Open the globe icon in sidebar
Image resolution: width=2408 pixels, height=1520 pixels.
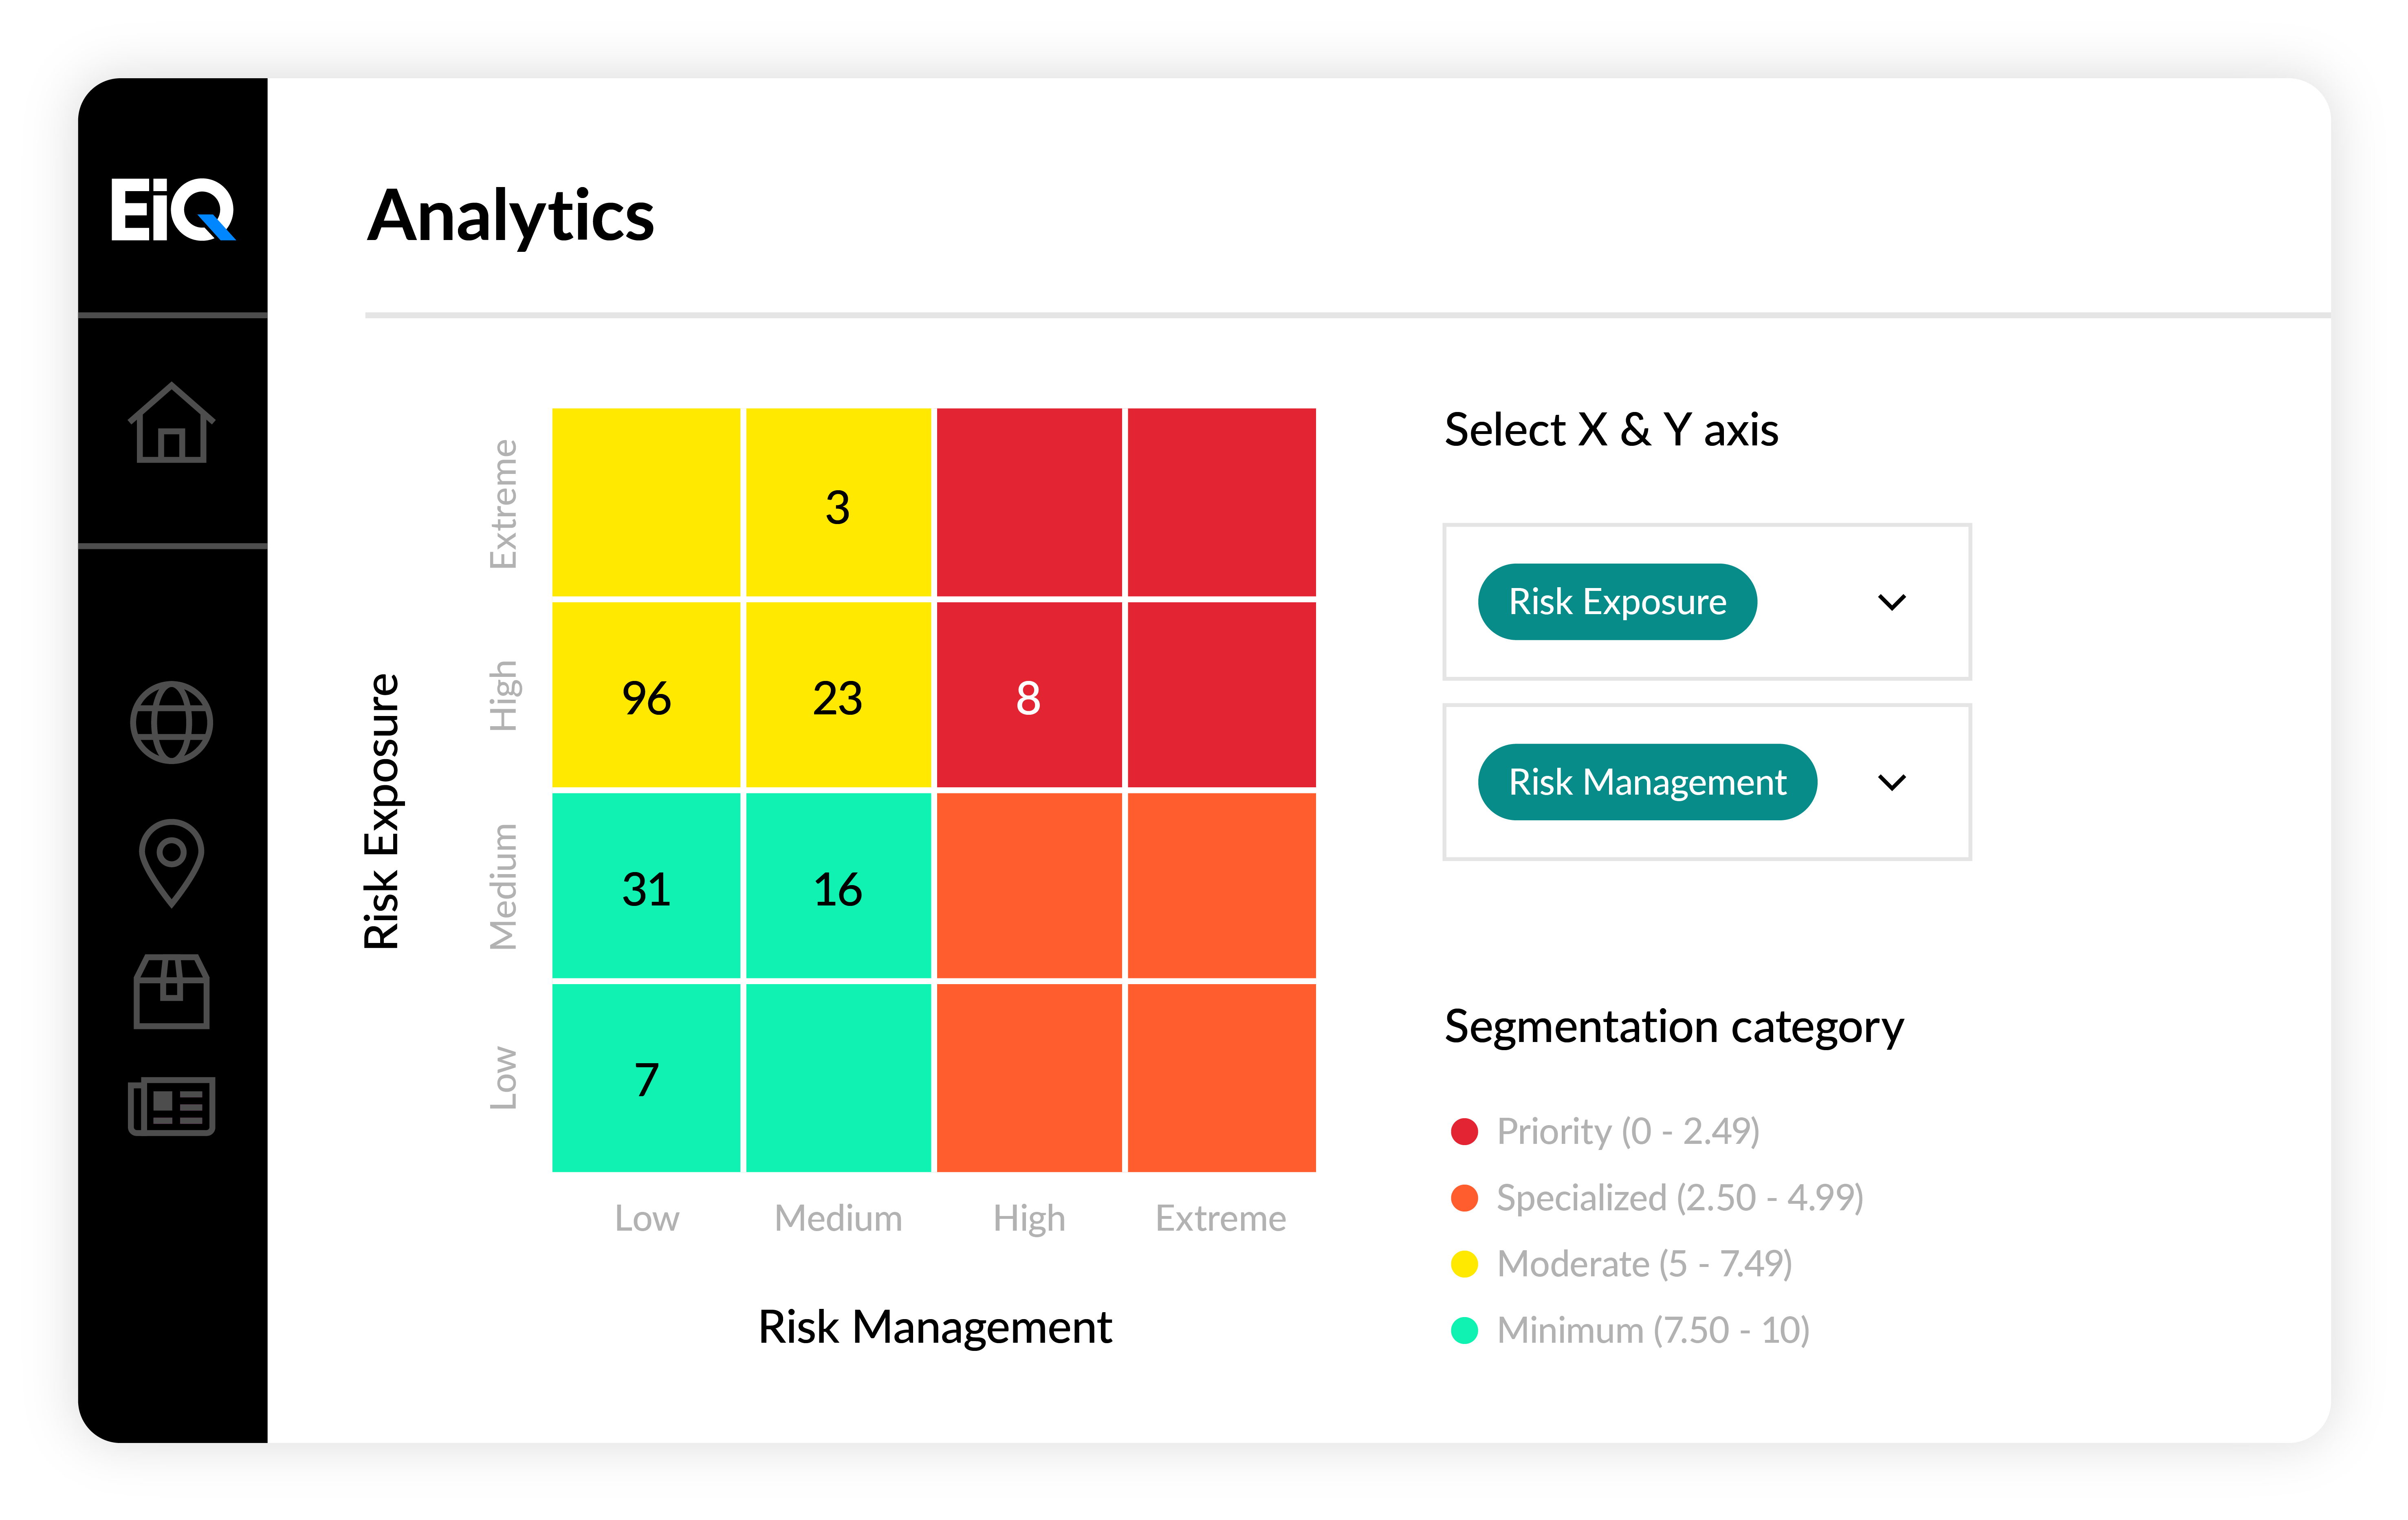172,722
